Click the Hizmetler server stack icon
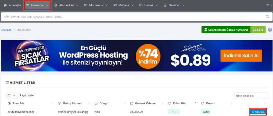The height and width of the screenshot is (116, 273). coord(27,5)
